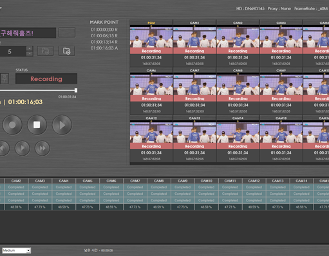This screenshot has width=329, height=256.
Task: Click the pin marker icon beside Status
Action: click(x=5, y=78)
